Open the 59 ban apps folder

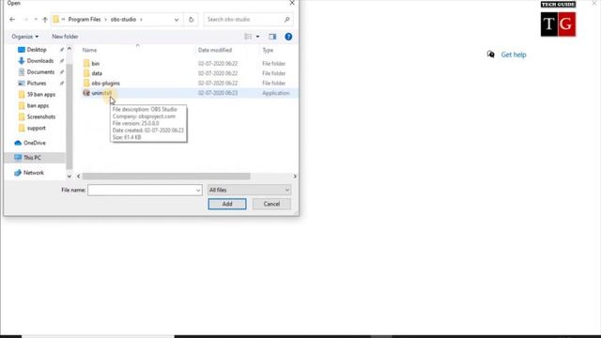click(41, 94)
